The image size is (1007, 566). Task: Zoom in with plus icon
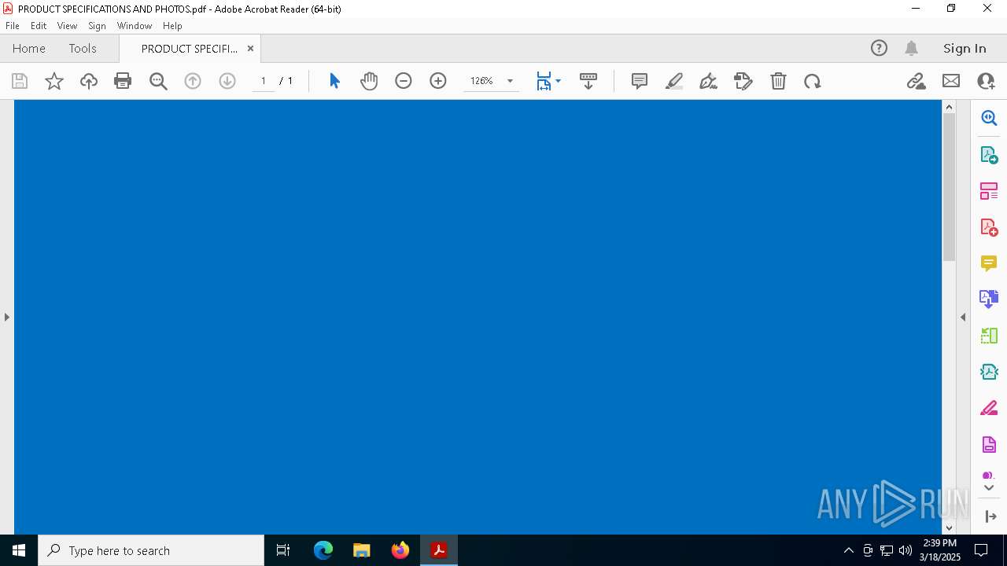click(438, 81)
